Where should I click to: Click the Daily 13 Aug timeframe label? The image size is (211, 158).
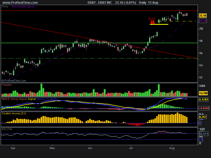pos(148,3)
